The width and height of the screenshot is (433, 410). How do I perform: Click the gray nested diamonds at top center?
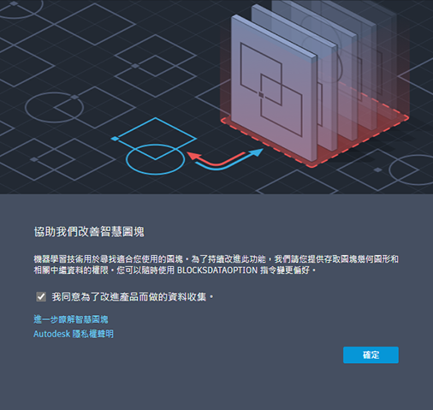[x=156, y=66]
